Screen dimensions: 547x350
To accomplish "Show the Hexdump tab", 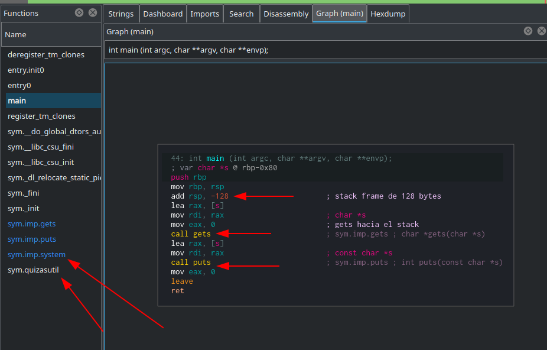I will tap(388, 14).
